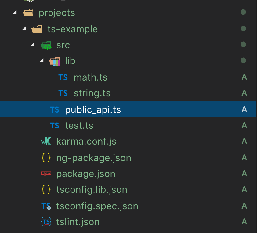Click the Added badge on tslint.json row
The height and width of the screenshot is (233, 257).
pos(244,221)
